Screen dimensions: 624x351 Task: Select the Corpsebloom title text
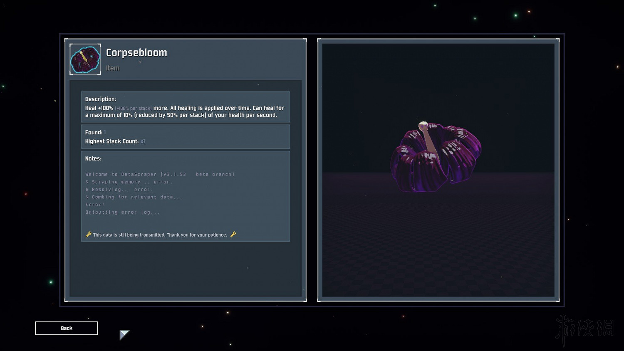pyautogui.click(x=136, y=53)
